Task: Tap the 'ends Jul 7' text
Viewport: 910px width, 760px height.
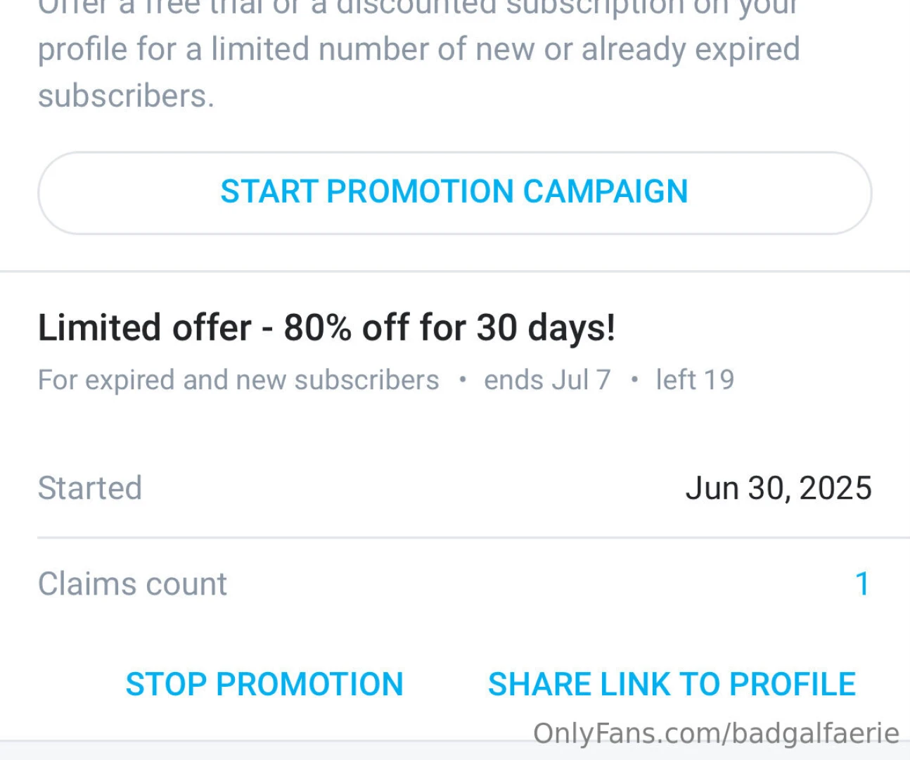Action: point(547,380)
